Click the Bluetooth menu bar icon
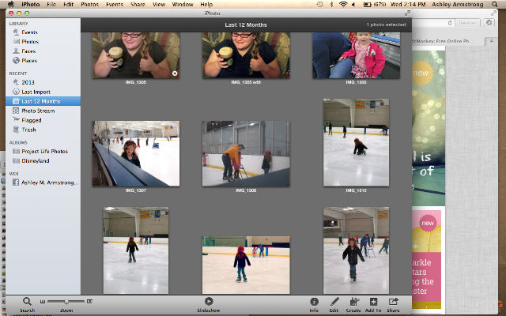 point(331,5)
